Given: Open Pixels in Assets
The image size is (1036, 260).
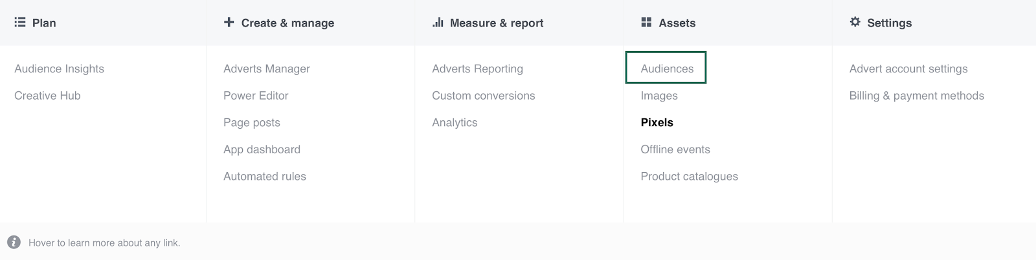Looking at the screenshot, I should (657, 123).
